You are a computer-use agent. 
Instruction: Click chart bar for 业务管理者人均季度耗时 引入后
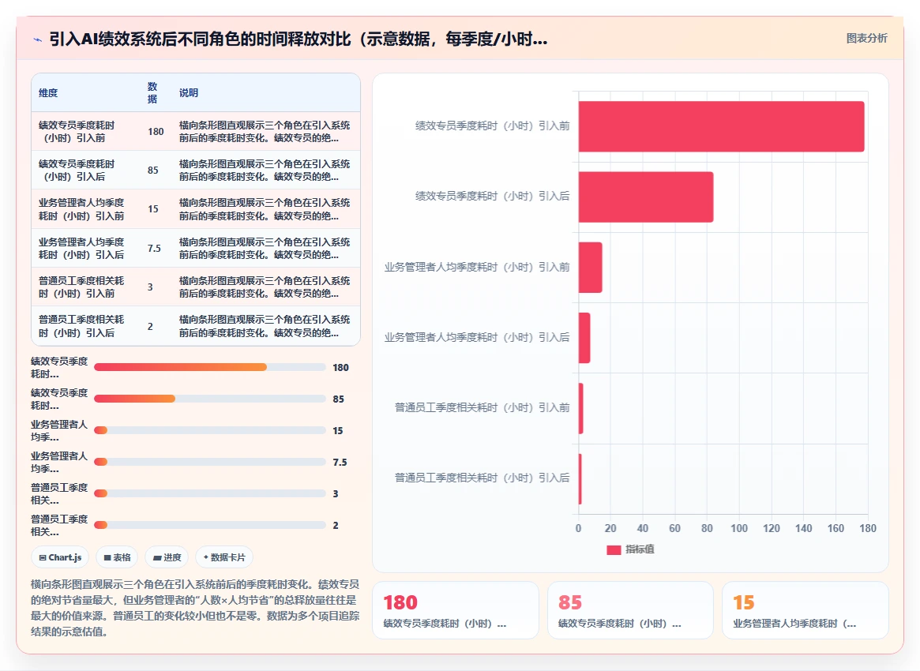584,338
